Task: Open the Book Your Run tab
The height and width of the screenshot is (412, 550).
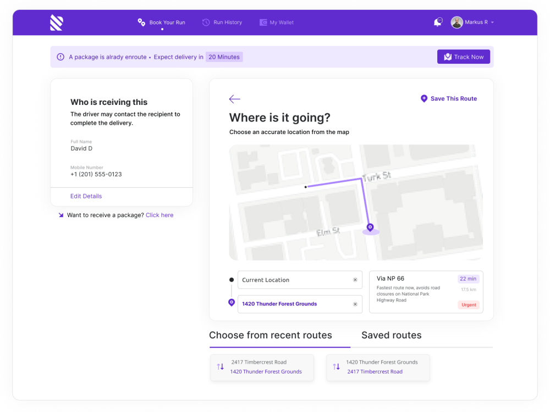Action: [x=161, y=23]
